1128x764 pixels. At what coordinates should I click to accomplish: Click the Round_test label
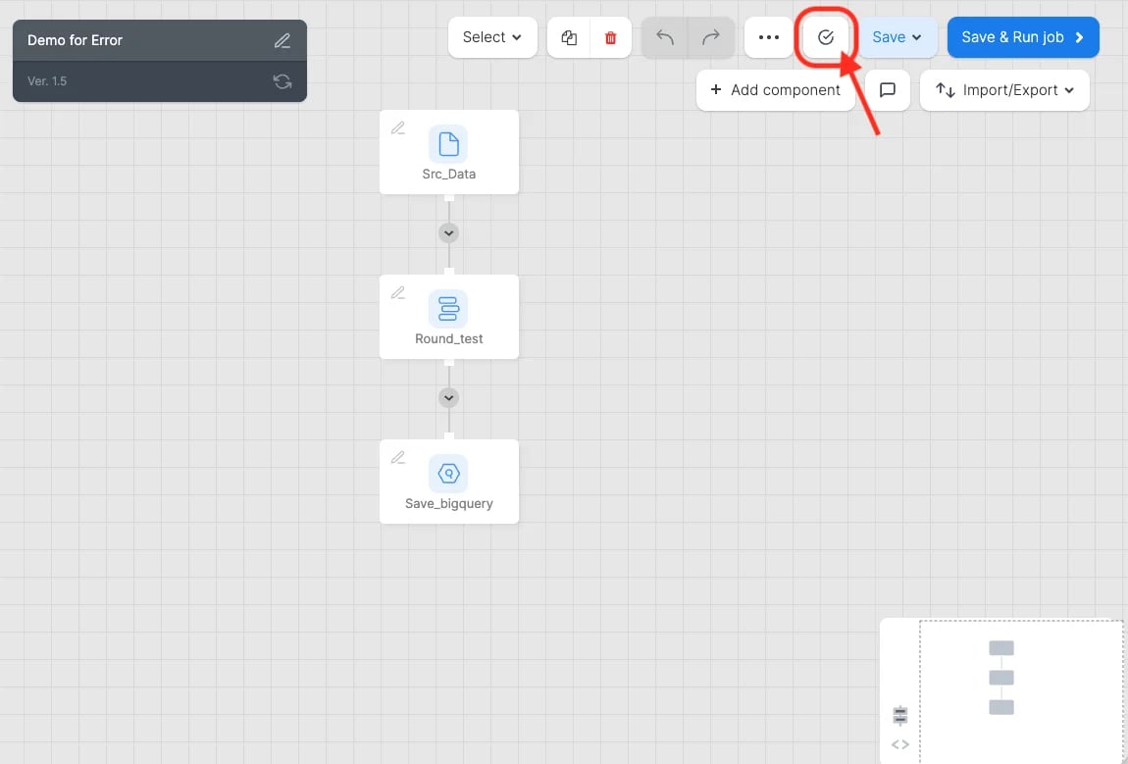tap(449, 338)
